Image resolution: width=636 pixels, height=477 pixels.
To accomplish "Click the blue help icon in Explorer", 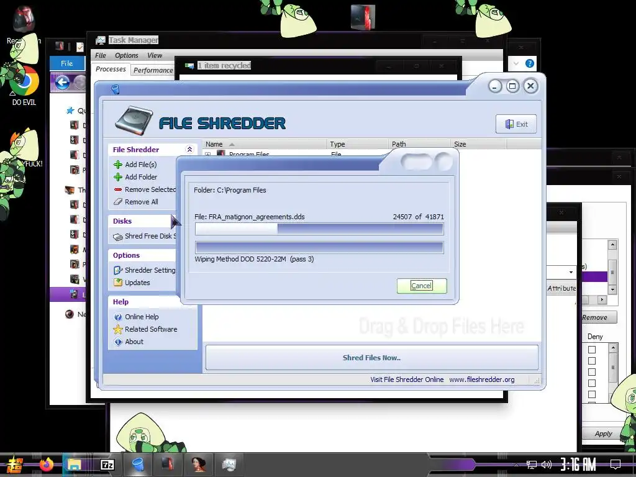I will (x=529, y=64).
